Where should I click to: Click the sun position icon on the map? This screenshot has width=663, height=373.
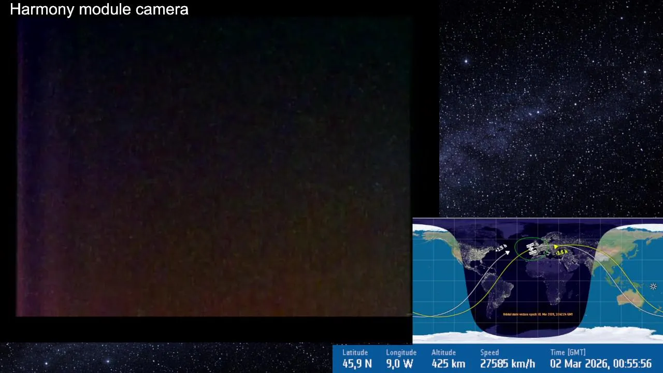(x=653, y=286)
